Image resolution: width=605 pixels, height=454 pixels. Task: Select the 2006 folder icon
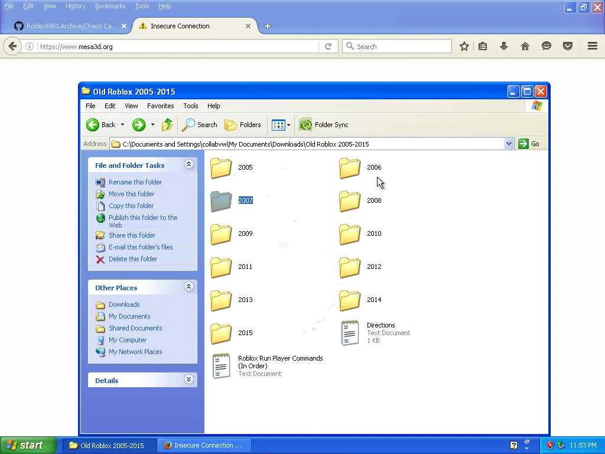click(x=350, y=168)
